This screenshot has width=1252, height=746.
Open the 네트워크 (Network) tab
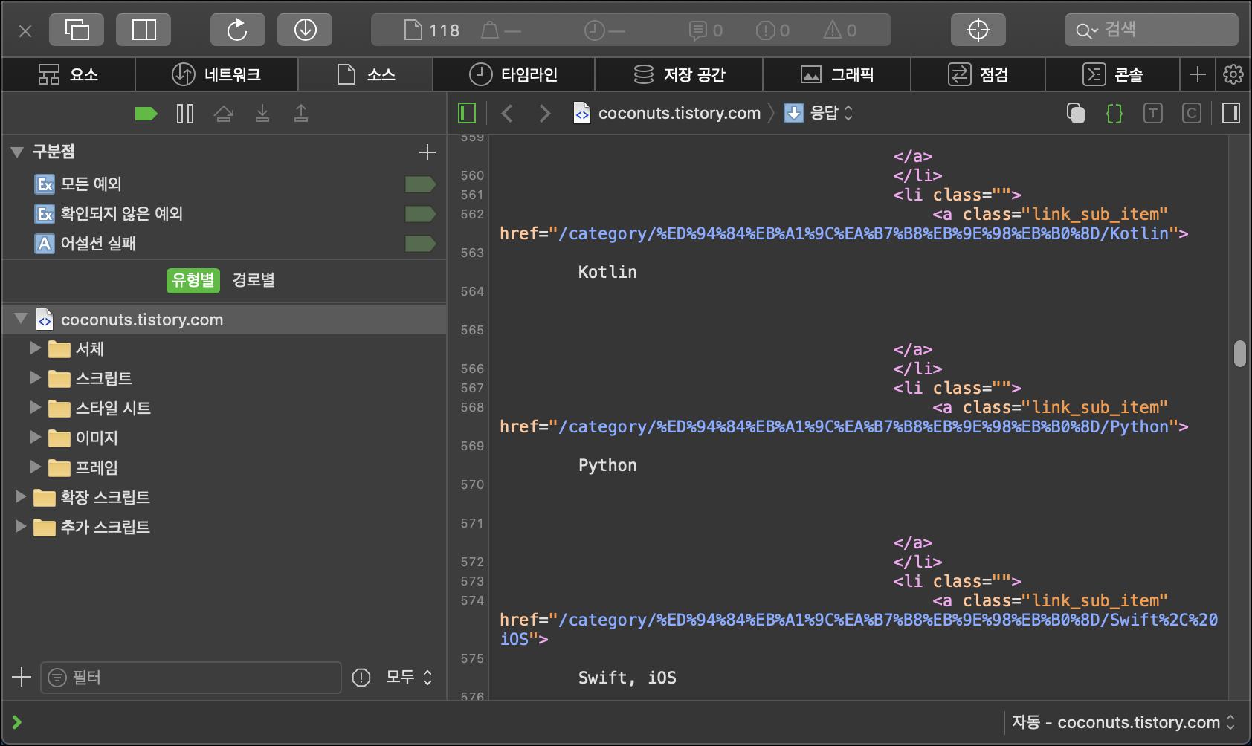click(x=216, y=74)
